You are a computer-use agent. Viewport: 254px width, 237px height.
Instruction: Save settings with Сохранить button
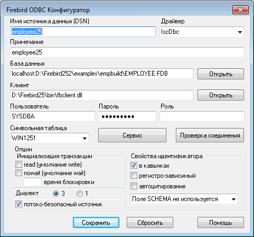(x=96, y=223)
